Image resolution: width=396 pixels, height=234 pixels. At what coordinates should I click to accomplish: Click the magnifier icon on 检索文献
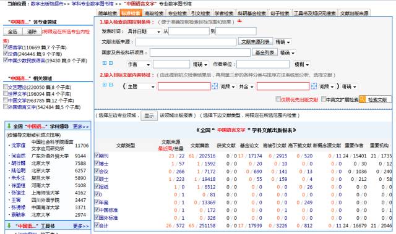coord(362,99)
